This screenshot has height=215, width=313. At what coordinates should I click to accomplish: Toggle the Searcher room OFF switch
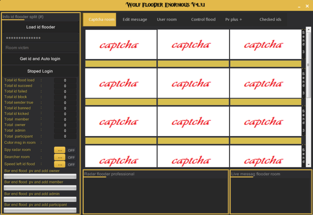click(x=71, y=158)
